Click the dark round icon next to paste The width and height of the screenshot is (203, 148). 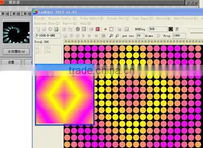[78, 29]
